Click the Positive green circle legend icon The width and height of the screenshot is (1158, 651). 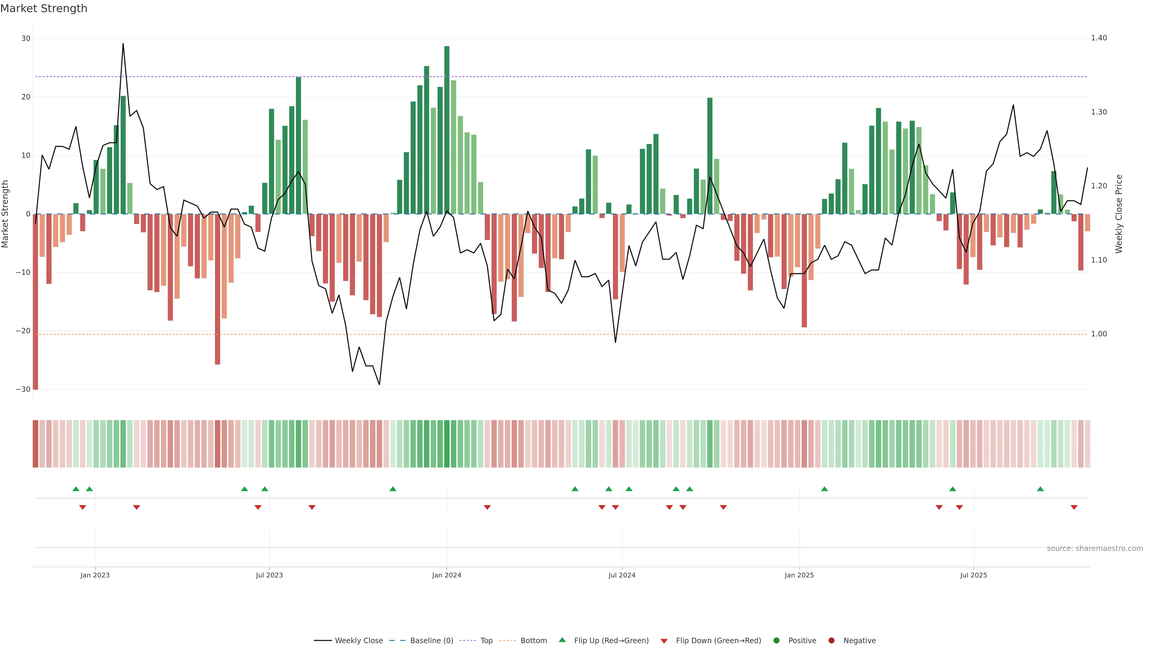(x=776, y=641)
